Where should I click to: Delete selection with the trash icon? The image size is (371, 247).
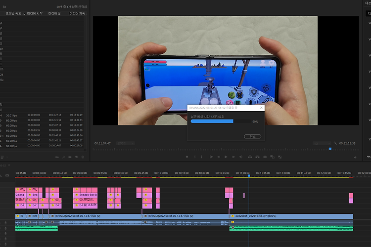(x=83, y=157)
